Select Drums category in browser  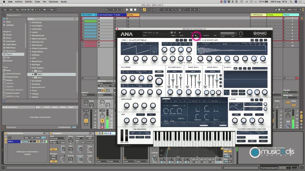coord(9,38)
